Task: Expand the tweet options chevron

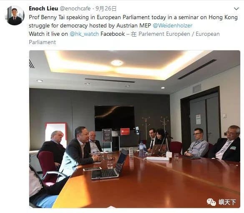Action: pyautogui.click(x=236, y=9)
